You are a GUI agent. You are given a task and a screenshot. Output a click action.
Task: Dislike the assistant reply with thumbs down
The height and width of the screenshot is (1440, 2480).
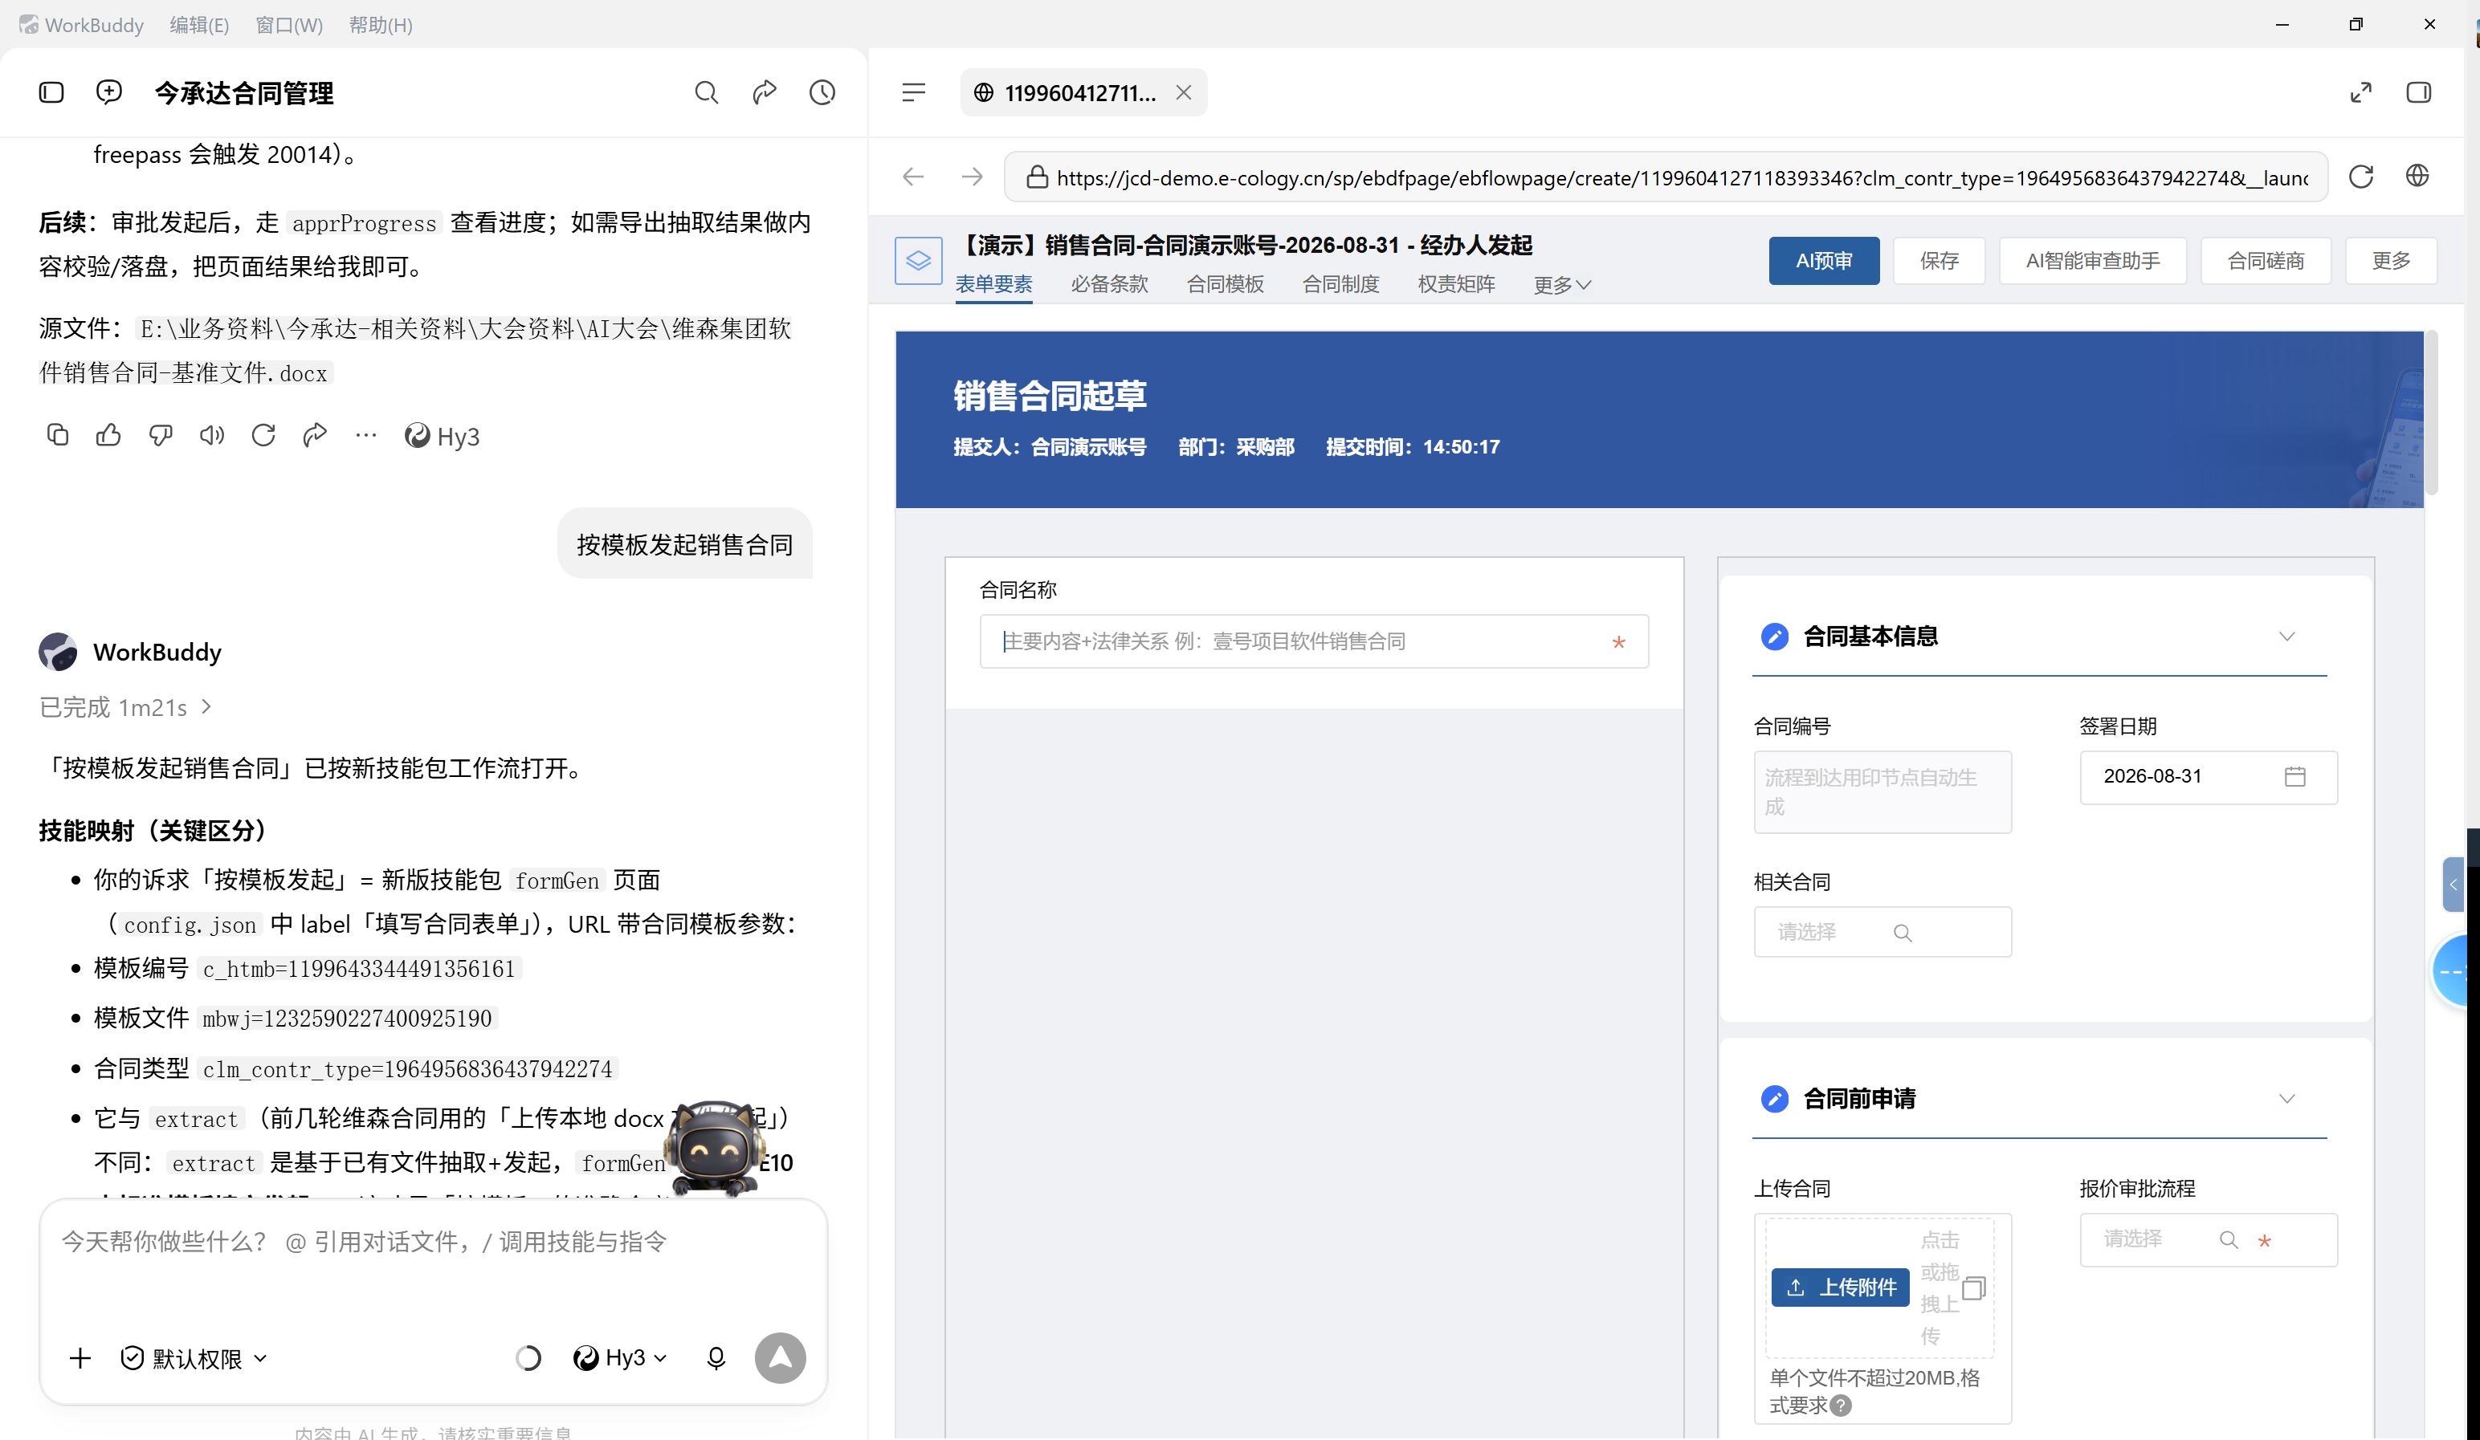coord(161,435)
